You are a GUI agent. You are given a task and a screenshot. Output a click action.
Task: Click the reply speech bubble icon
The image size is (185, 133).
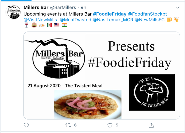[x=26, y=125]
